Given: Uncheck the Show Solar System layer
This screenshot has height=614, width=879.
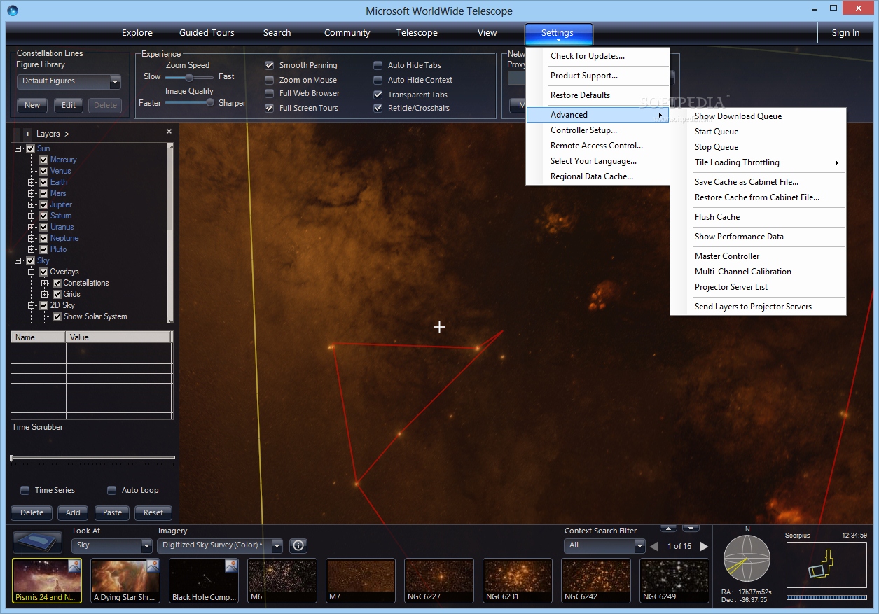Looking at the screenshot, I should pos(57,316).
